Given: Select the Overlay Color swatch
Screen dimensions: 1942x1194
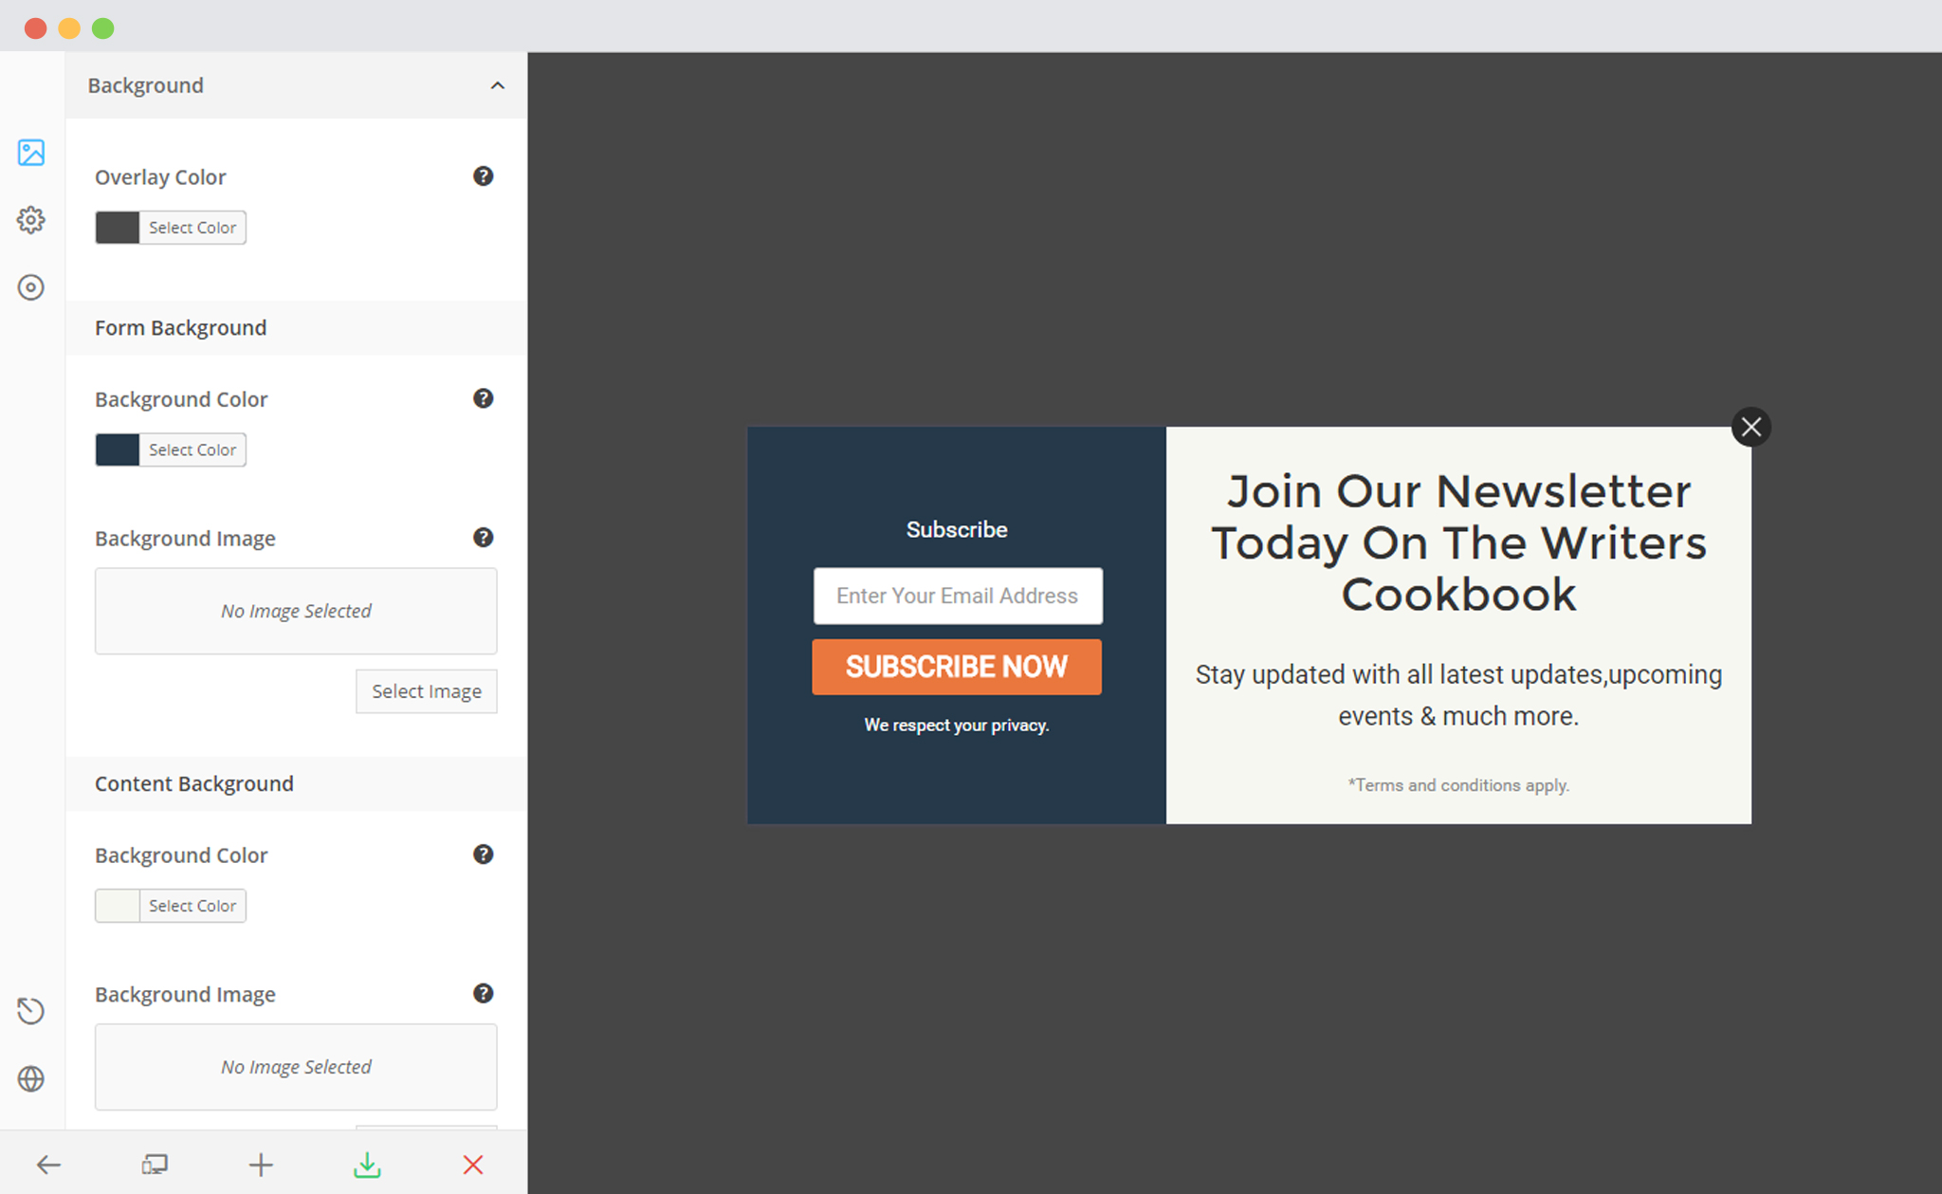Looking at the screenshot, I should click(x=115, y=226).
